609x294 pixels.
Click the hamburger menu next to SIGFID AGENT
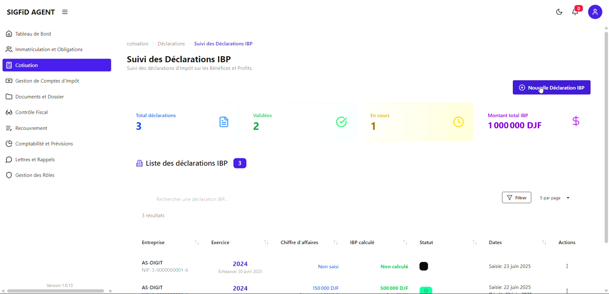pyautogui.click(x=65, y=12)
